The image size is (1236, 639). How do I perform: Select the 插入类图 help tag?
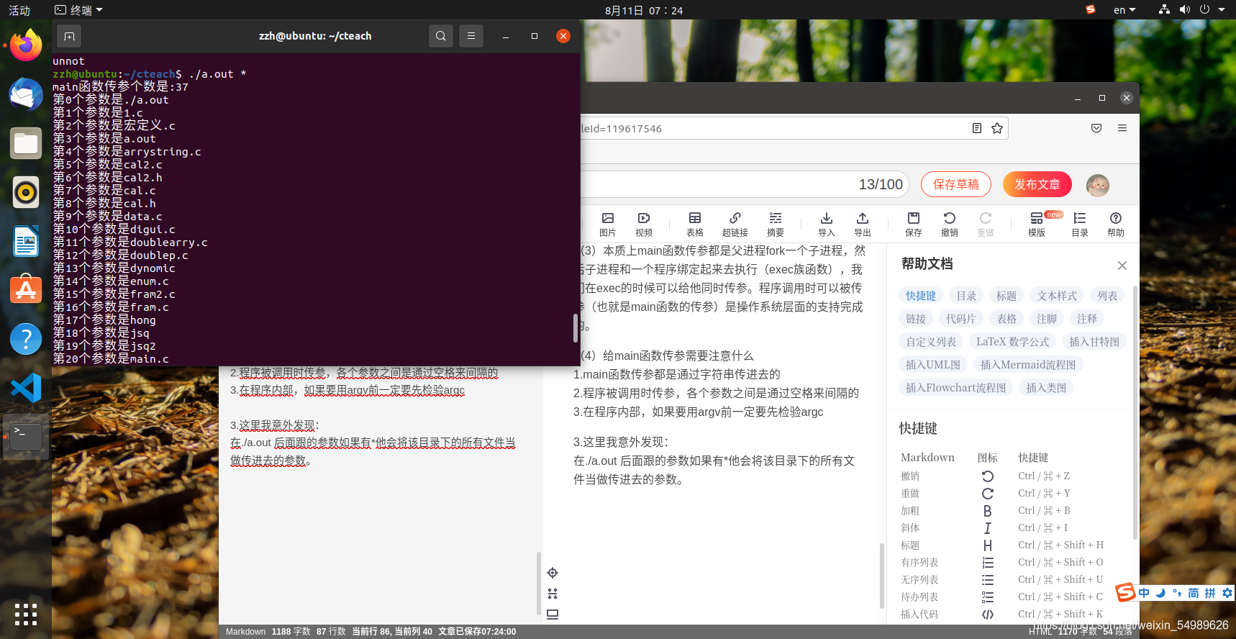point(1046,388)
